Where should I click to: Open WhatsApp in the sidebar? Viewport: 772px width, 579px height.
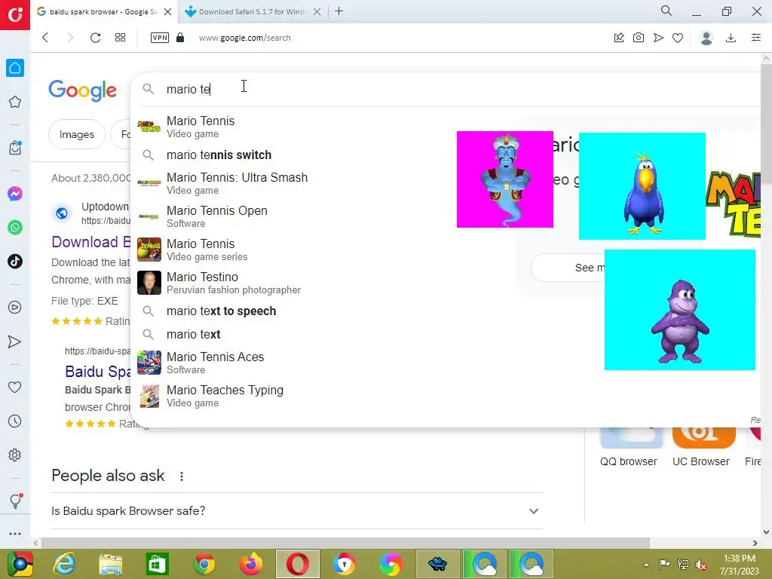tap(15, 228)
